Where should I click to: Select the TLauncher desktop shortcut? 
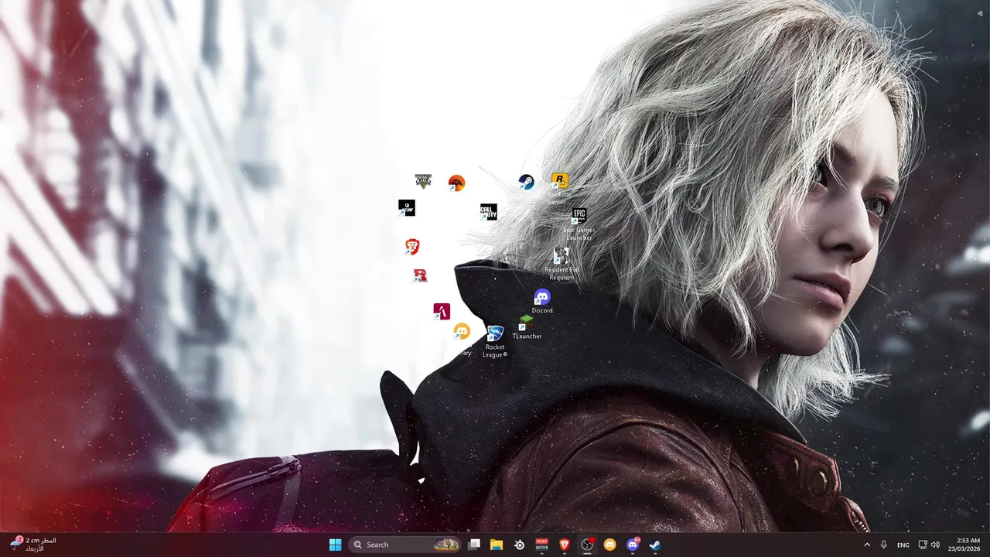click(x=527, y=326)
